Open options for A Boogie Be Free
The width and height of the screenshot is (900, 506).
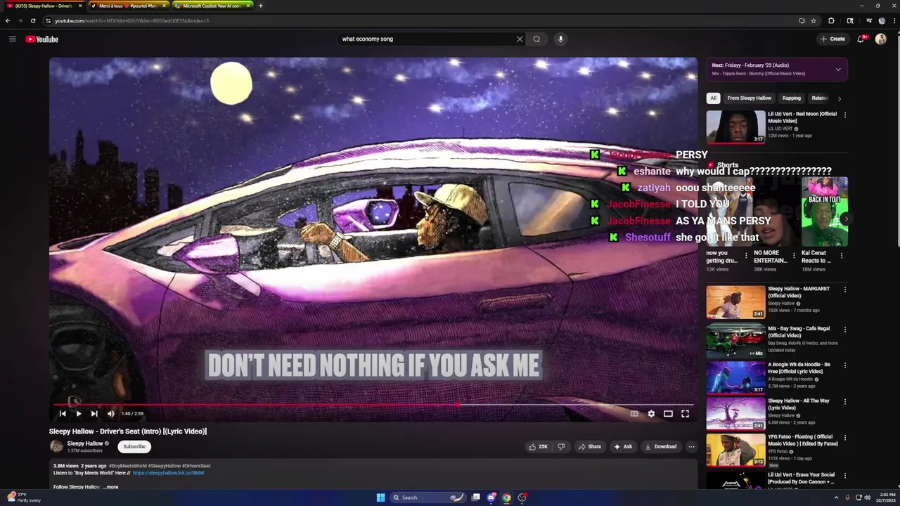coord(844,365)
